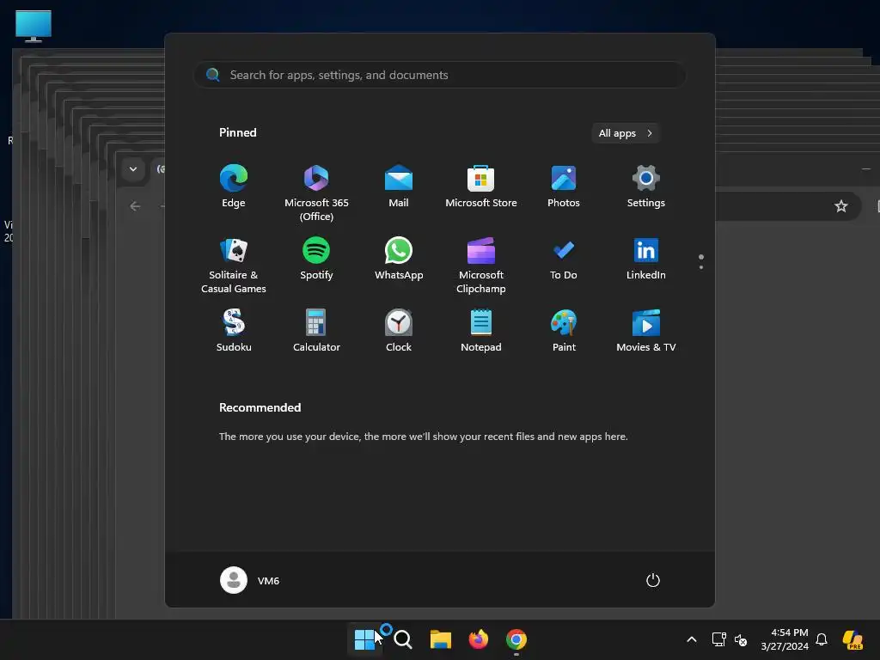Open the LinkedIn app

coord(646,259)
